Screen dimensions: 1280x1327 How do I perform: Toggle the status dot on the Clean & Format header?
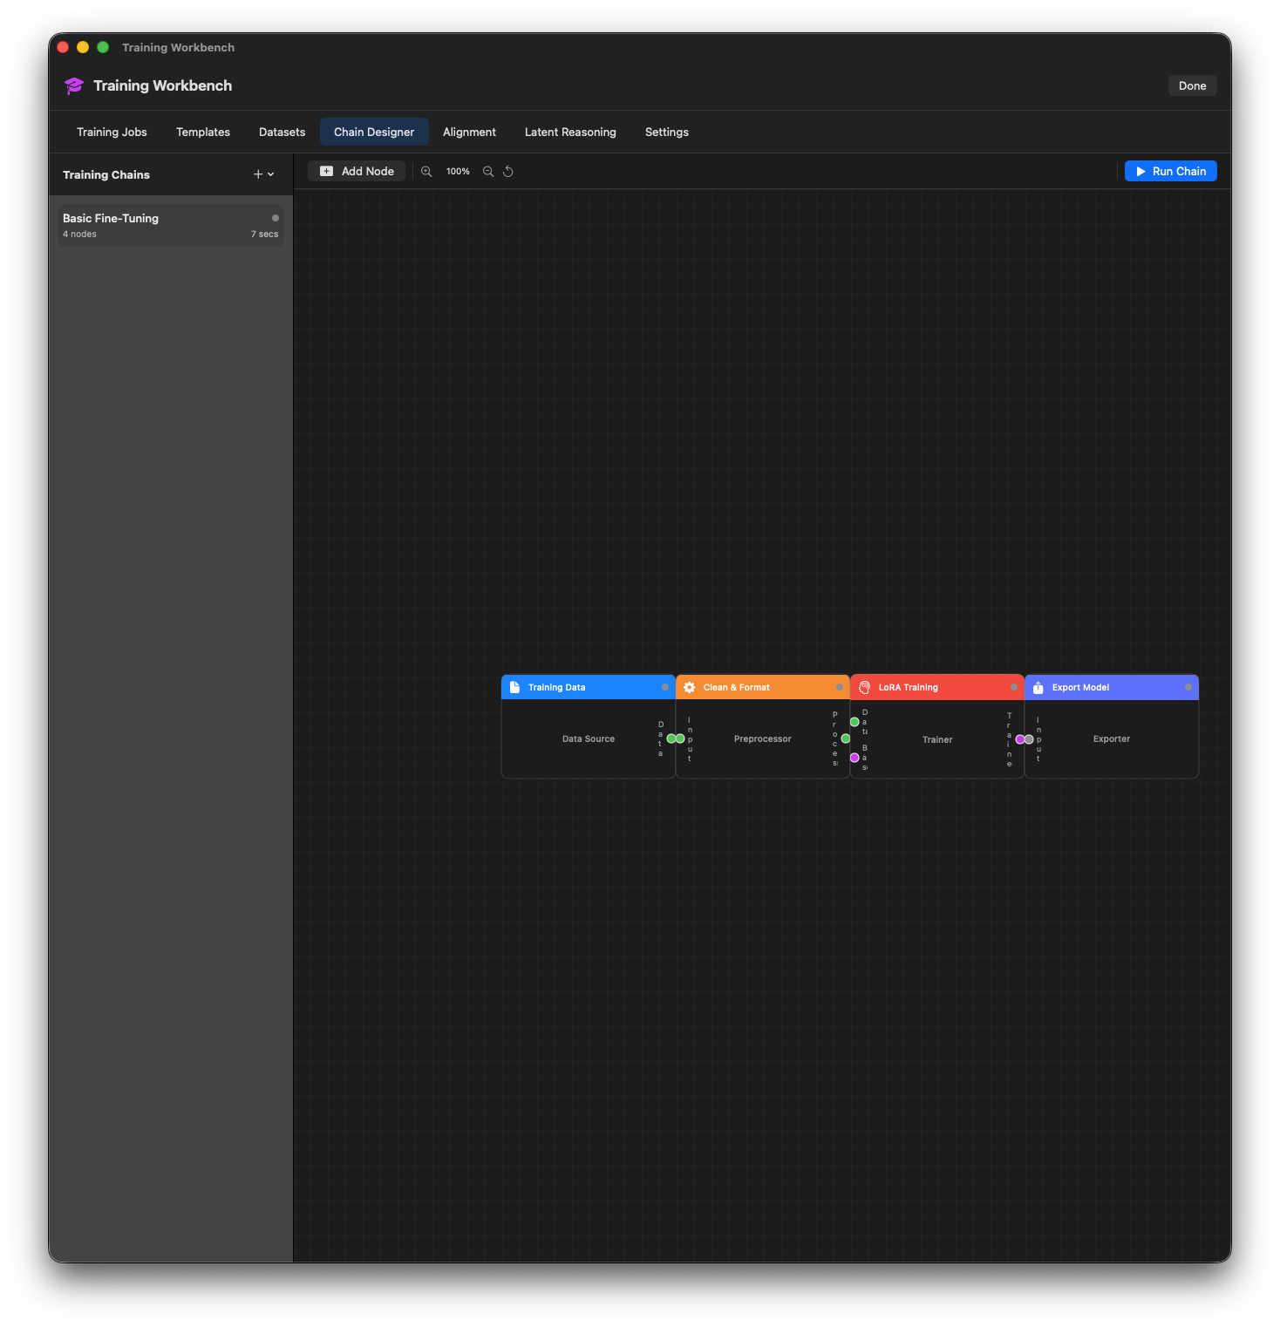(840, 687)
